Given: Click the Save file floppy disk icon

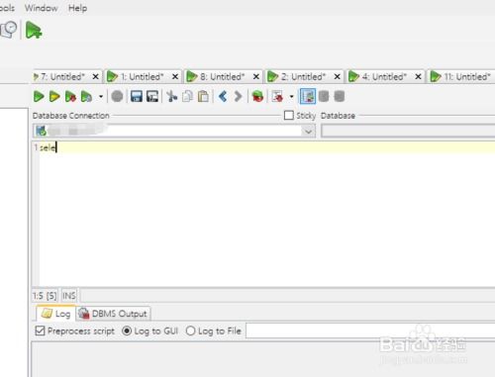Looking at the screenshot, I should (x=137, y=97).
